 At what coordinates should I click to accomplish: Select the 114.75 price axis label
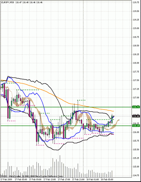coord(136,175)
